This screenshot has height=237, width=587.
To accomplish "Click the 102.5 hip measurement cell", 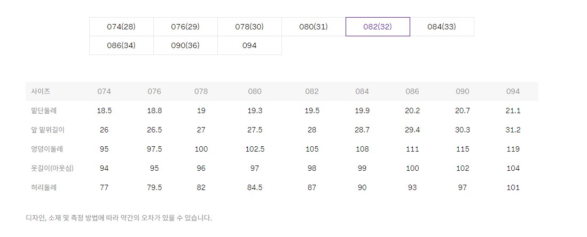I will pyautogui.click(x=255, y=149).
